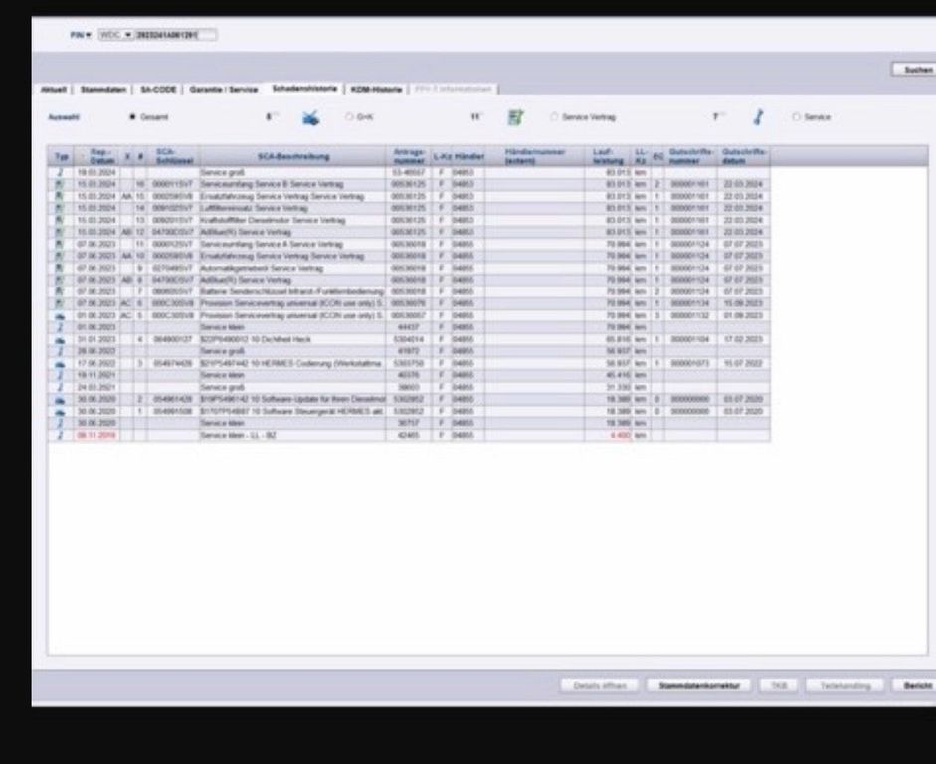Click the car icon of the HERMES Codierung row
Image resolution: width=936 pixels, height=764 pixels.
[61, 363]
